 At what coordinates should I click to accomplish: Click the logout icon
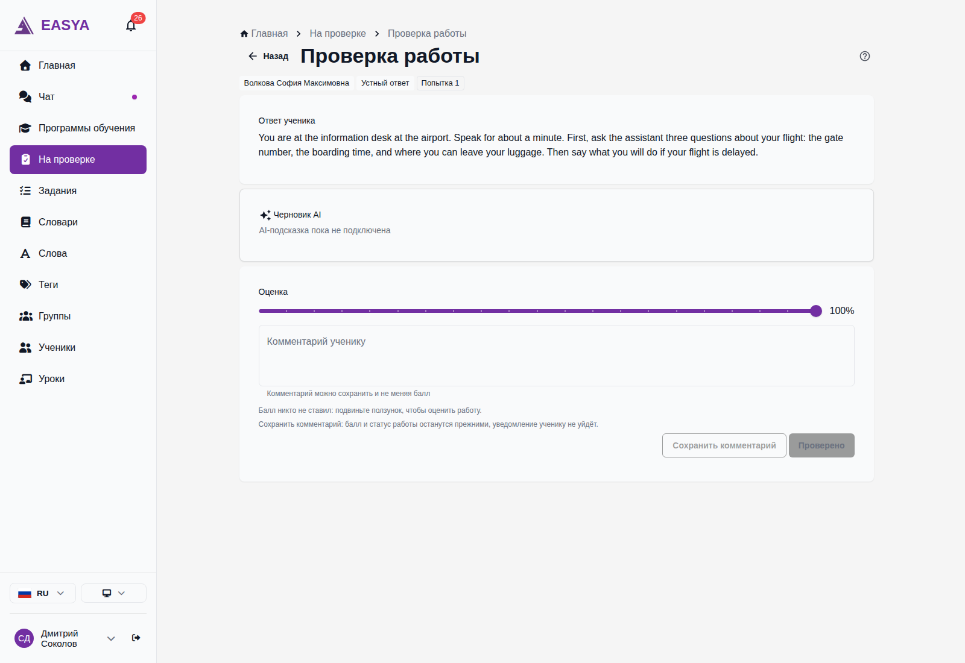point(136,638)
